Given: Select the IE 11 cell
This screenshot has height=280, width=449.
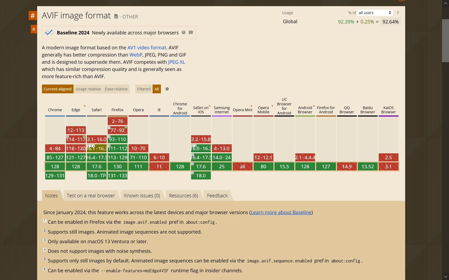Looking at the screenshot, I should pos(159,166).
